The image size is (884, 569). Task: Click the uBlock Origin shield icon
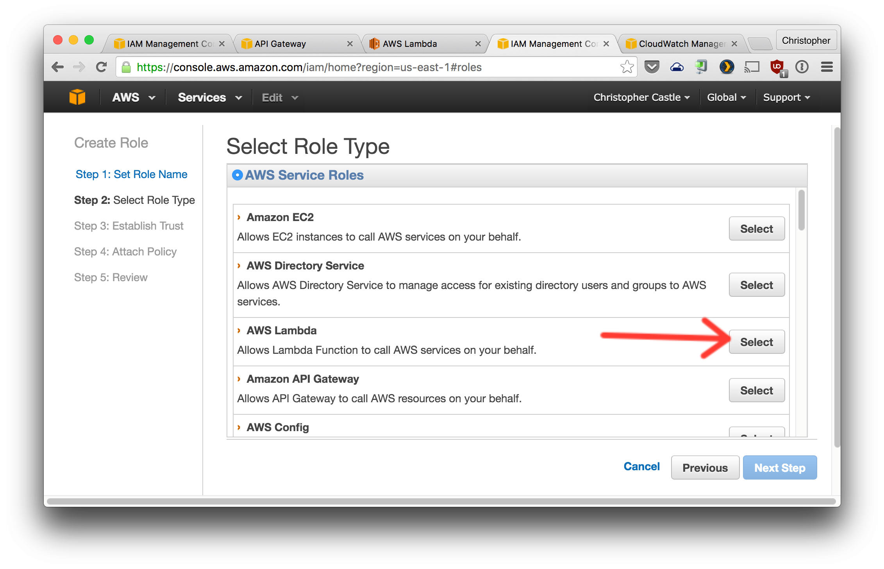point(777,67)
